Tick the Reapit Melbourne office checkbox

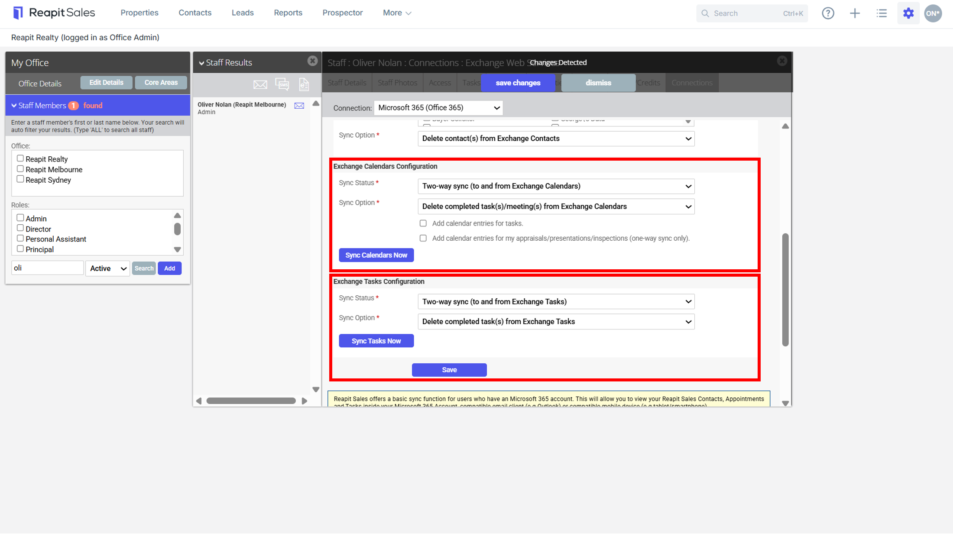point(20,169)
